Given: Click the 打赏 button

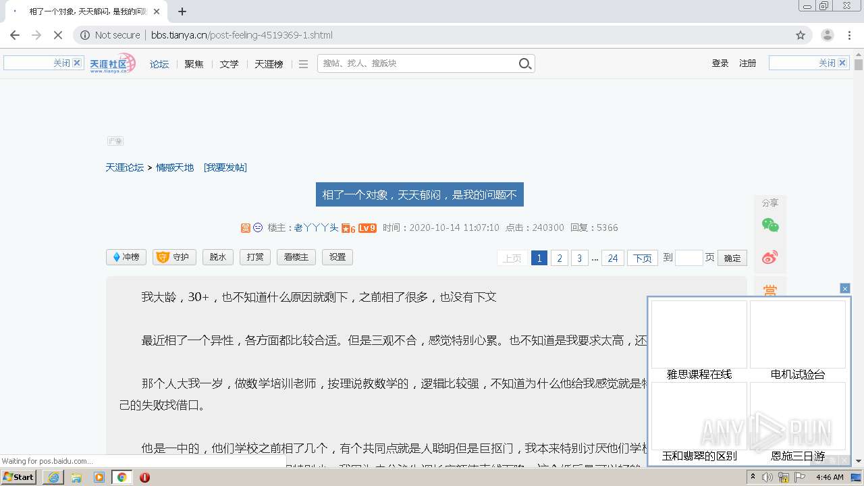Looking at the screenshot, I should pos(255,257).
